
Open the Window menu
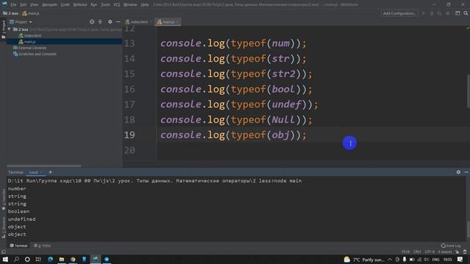click(x=130, y=5)
